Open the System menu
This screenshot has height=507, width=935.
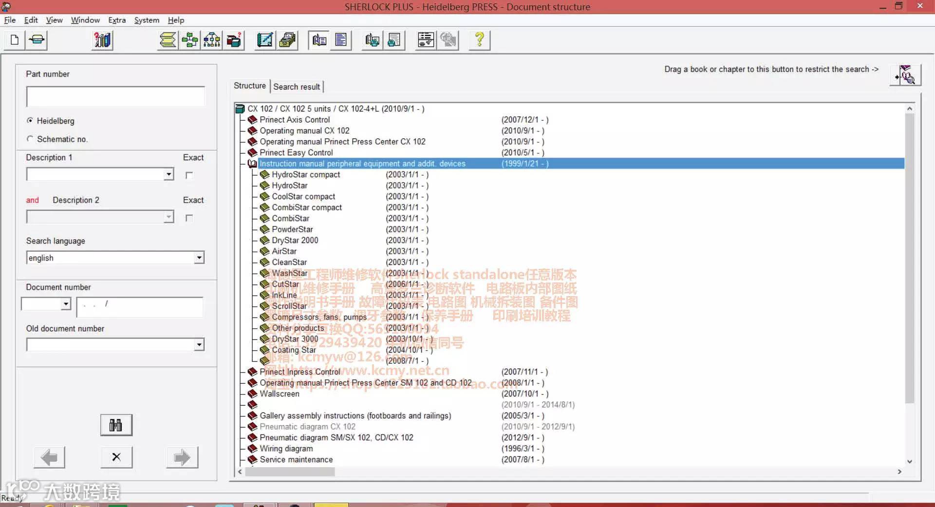[147, 20]
